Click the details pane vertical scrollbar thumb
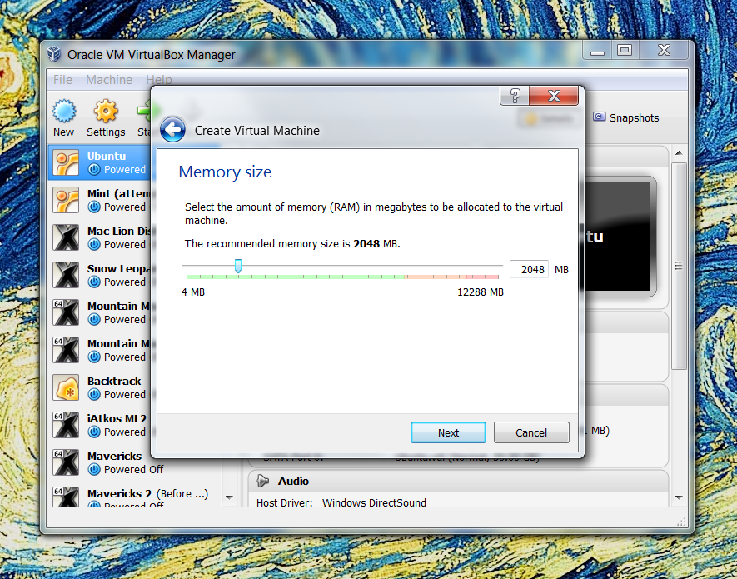 click(679, 266)
